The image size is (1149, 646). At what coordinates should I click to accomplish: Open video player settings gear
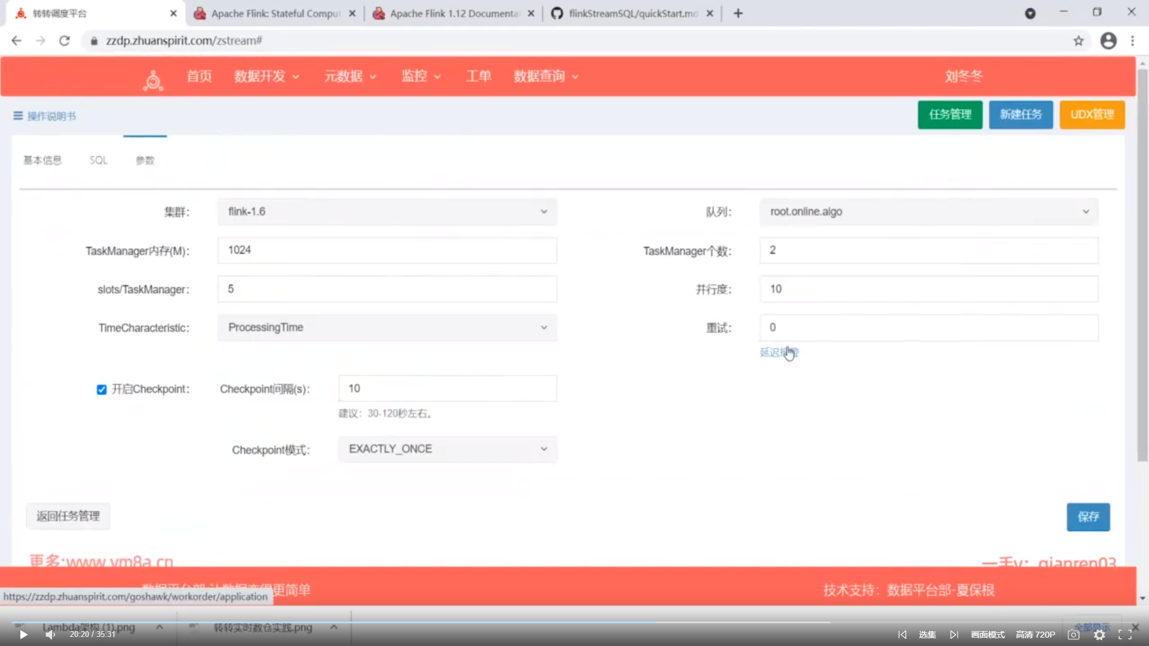point(1099,635)
